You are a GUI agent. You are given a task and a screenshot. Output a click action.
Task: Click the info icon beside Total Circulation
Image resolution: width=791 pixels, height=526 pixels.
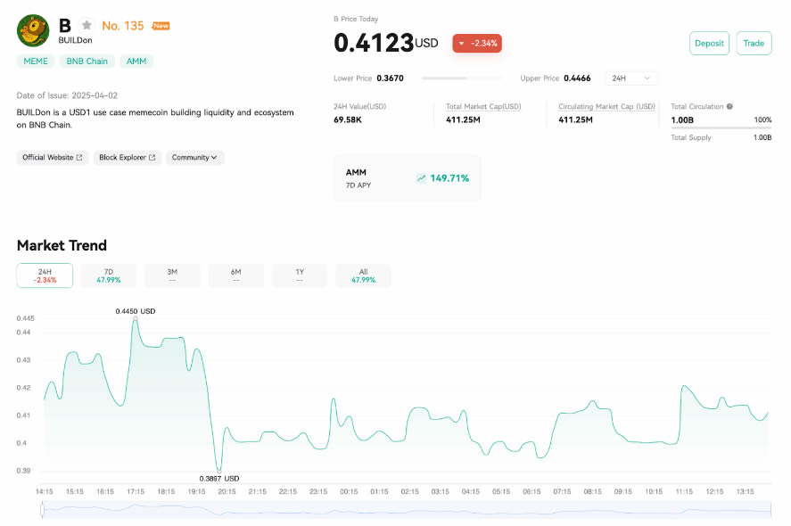[729, 106]
